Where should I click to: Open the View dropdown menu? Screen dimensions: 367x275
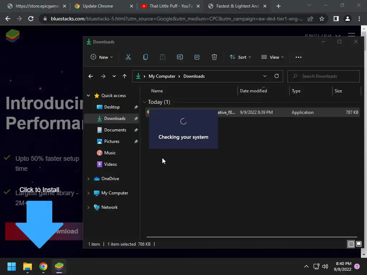pos(272,57)
